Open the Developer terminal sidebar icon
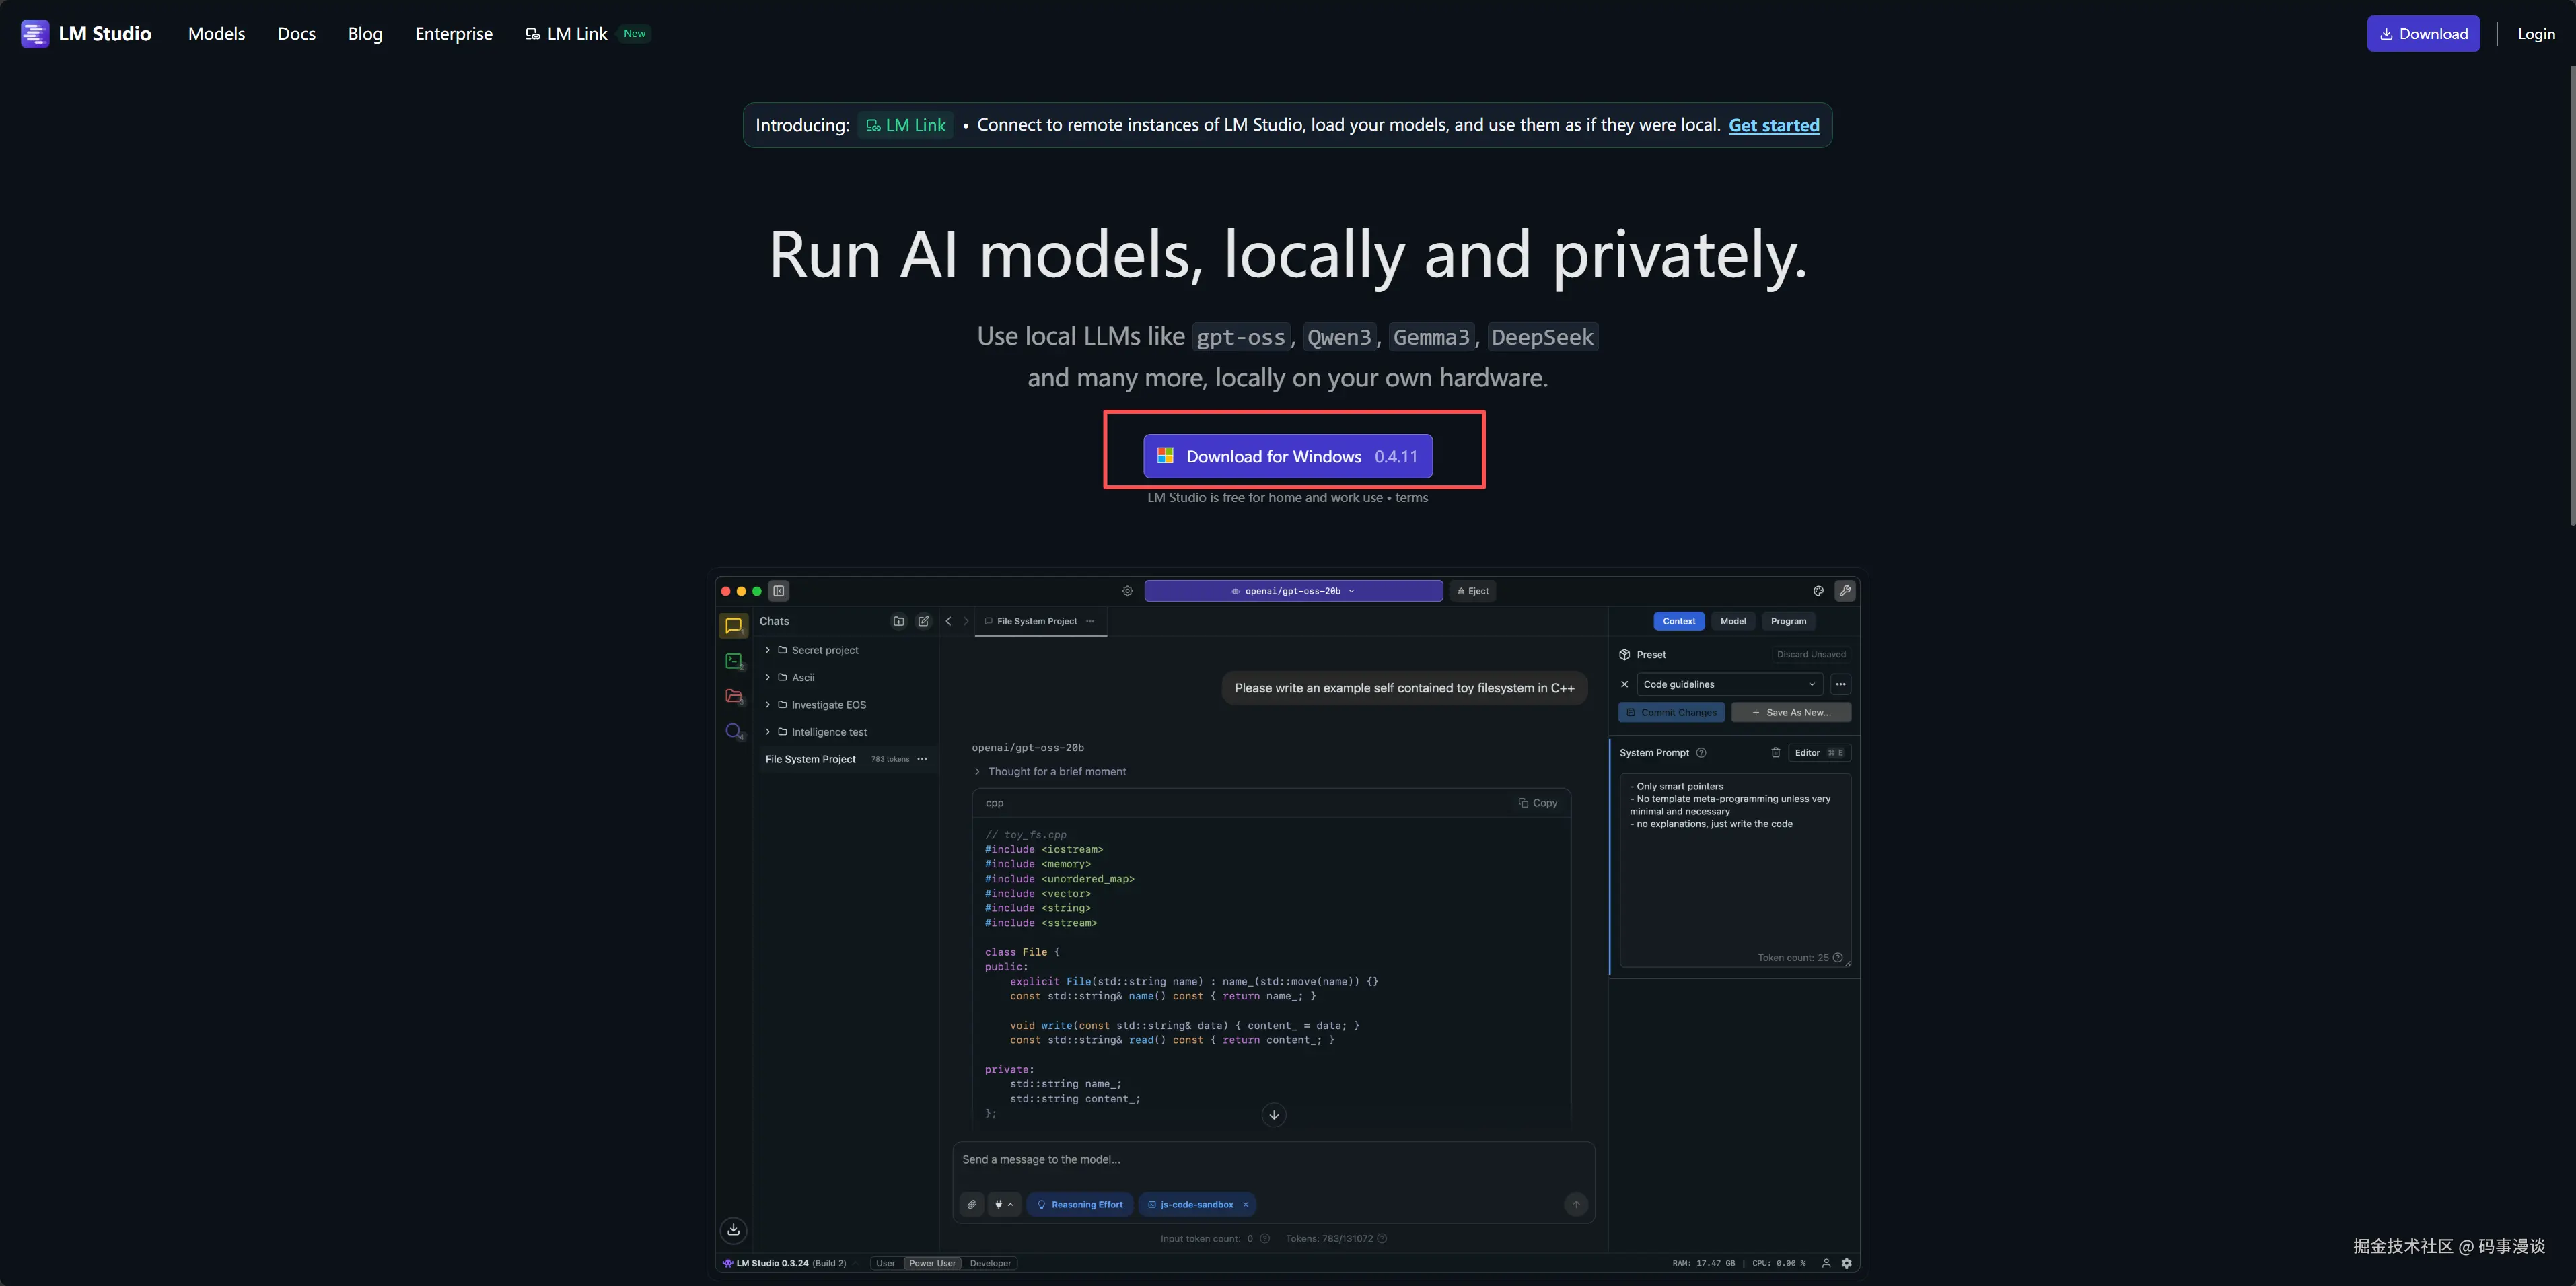 coord(734,661)
